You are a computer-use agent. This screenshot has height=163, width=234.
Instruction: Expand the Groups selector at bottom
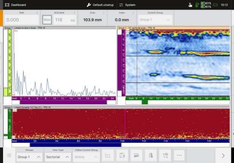tap(29, 157)
